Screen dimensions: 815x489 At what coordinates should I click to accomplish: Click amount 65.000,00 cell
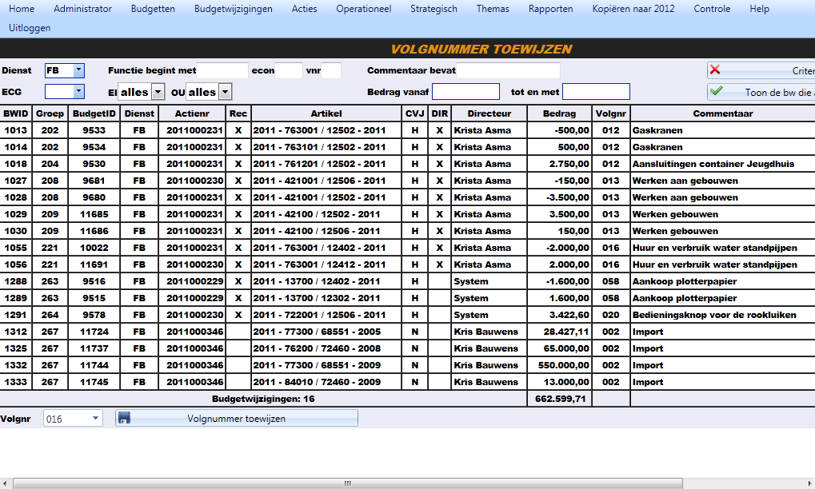(x=560, y=348)
